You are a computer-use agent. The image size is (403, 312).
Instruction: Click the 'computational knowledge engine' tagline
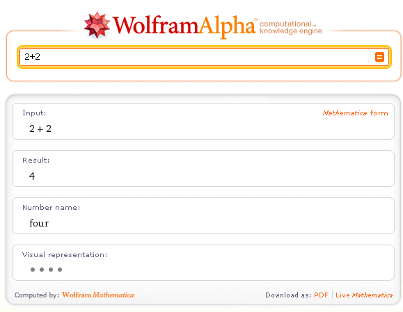coord(291,28)
